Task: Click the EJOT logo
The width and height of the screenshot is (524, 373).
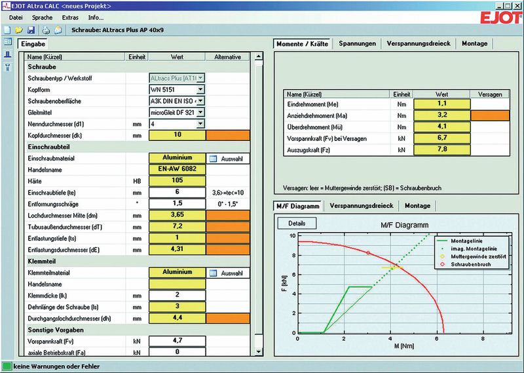Action: [501, 18]
